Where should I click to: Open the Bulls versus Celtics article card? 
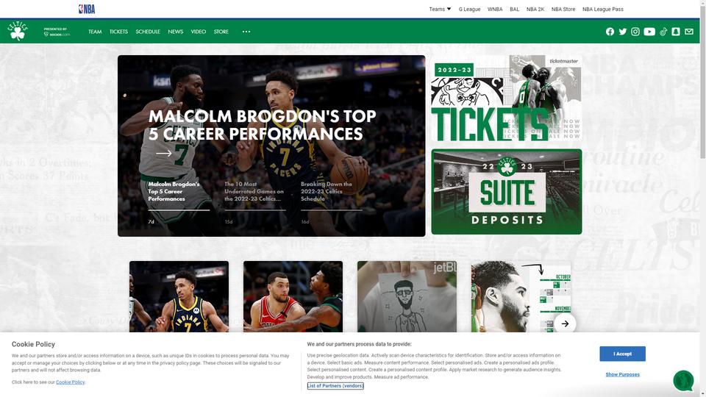(293, 296)
